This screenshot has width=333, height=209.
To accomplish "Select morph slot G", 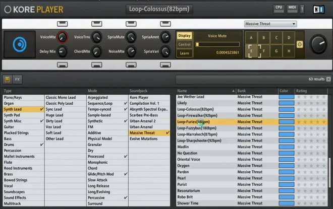I will 276,51.
